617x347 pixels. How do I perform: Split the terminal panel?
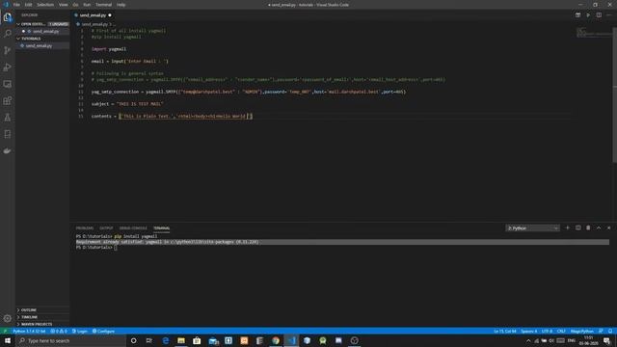tap(577, 227)
